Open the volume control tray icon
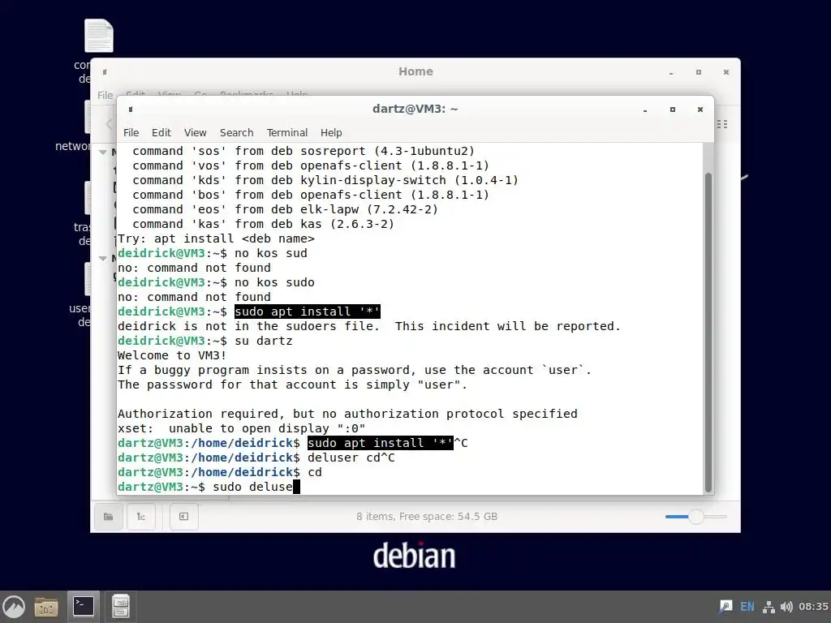The image size is (831, 623). 786,607
